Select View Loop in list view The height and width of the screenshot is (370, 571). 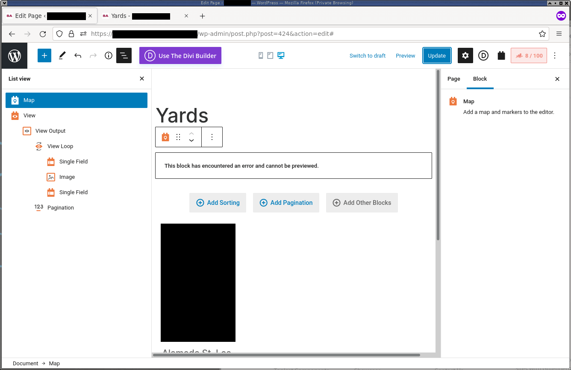click(x=60, y=146)
